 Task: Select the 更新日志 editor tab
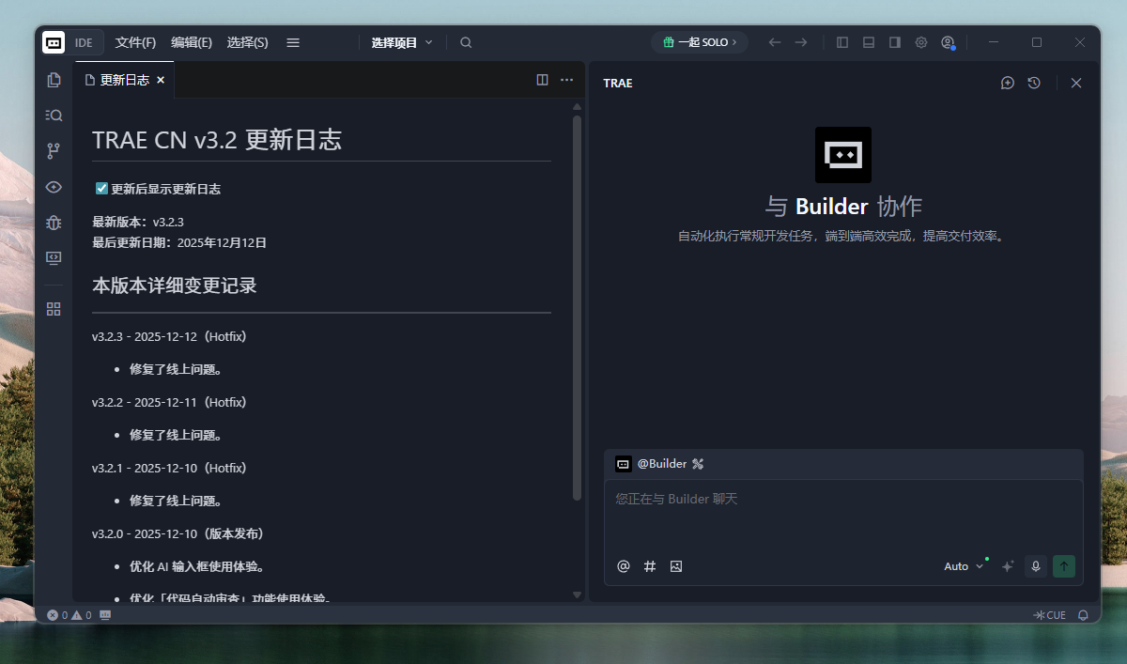click(124, 81)
